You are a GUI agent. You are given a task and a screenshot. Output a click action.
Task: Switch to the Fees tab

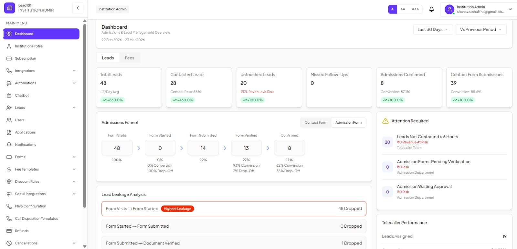pos(129,58)
